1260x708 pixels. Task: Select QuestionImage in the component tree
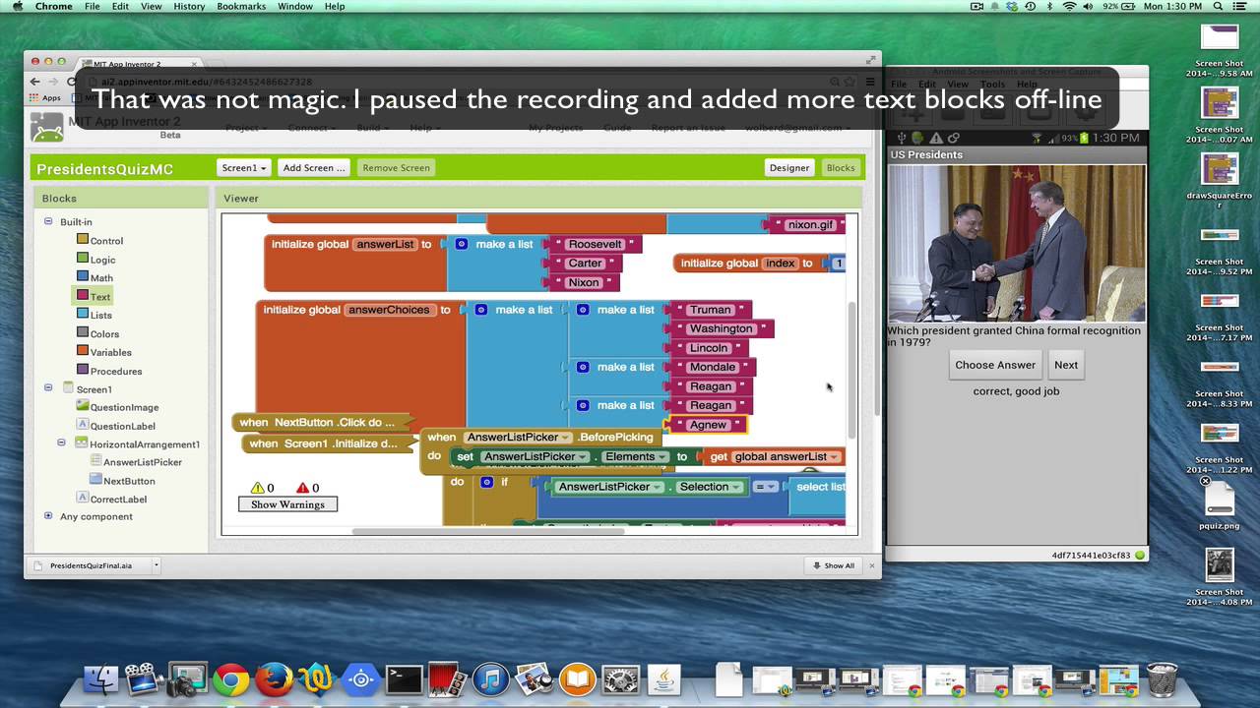click(x=117, y=407)
